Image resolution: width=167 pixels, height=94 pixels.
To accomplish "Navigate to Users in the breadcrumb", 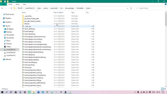I will pos(39,8).
